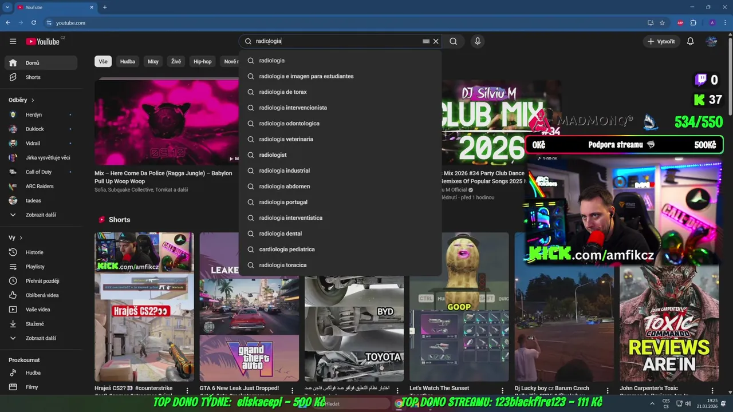Choose suggestion 'radiologia de torax'
This screenshot has width=733, height=412.
click(340, 92)
